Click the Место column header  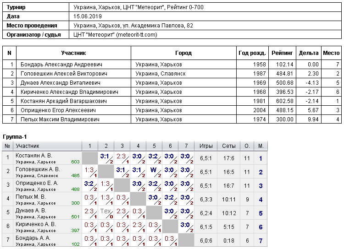point(331,53)
